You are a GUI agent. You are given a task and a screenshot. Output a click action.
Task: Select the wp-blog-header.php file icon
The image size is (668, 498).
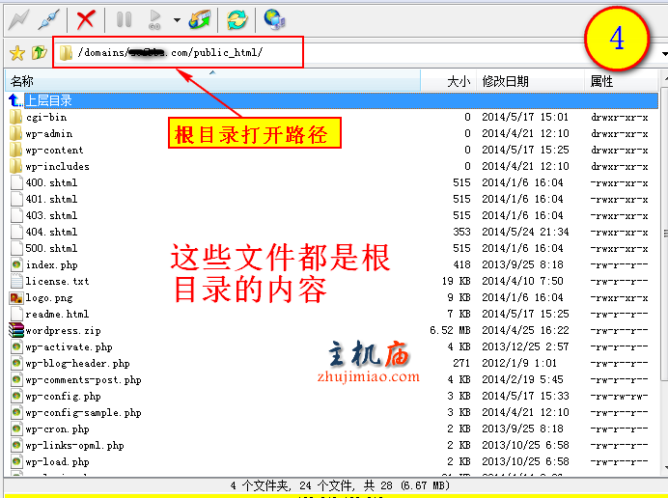16,364
